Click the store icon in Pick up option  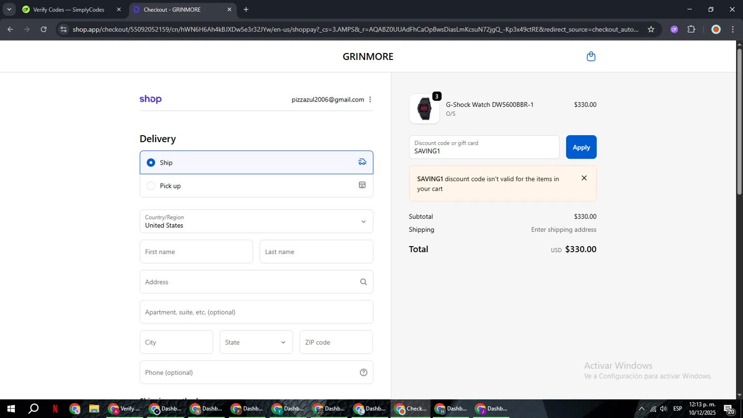coord(362,185)
